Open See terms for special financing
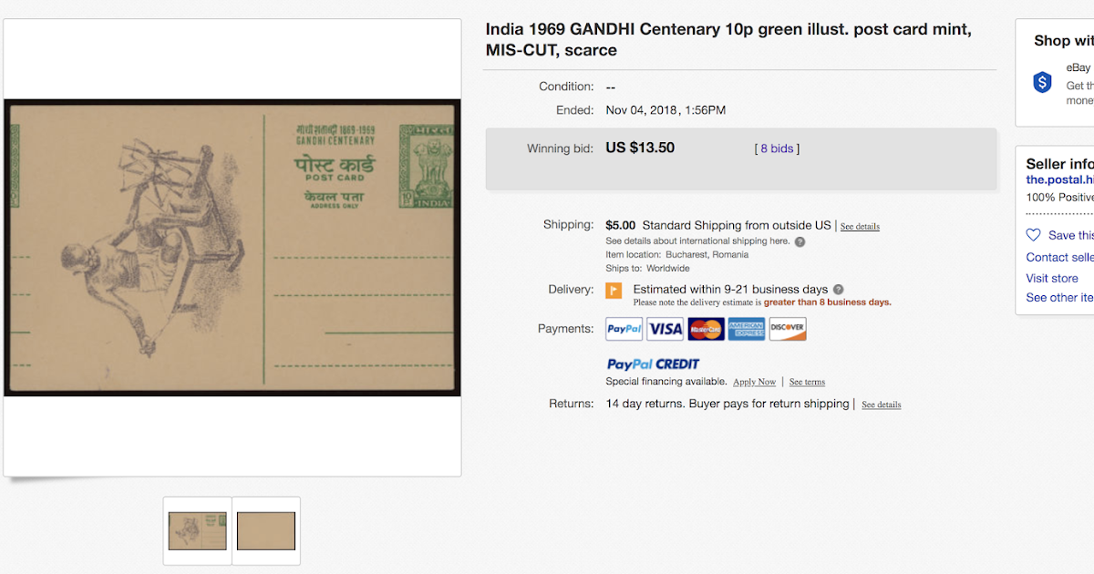 pos(807,382)
